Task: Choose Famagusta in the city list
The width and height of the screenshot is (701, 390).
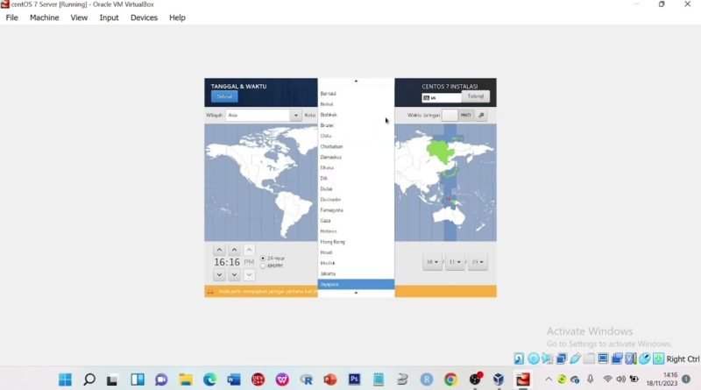Action: (x=356, y=209)
